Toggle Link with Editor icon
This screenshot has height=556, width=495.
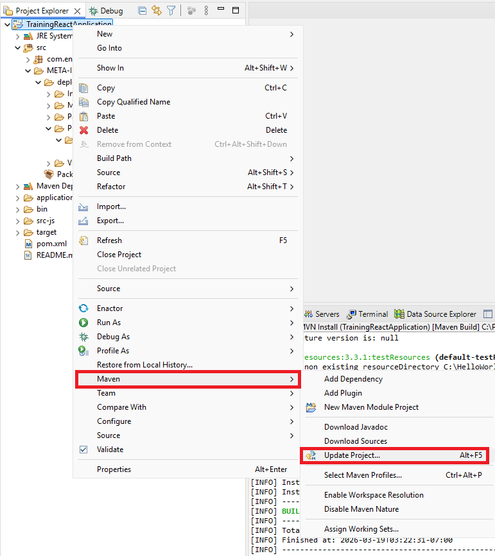click(156, 10)
